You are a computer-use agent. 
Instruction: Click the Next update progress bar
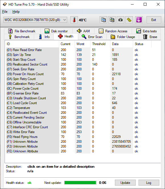(81, 183)
